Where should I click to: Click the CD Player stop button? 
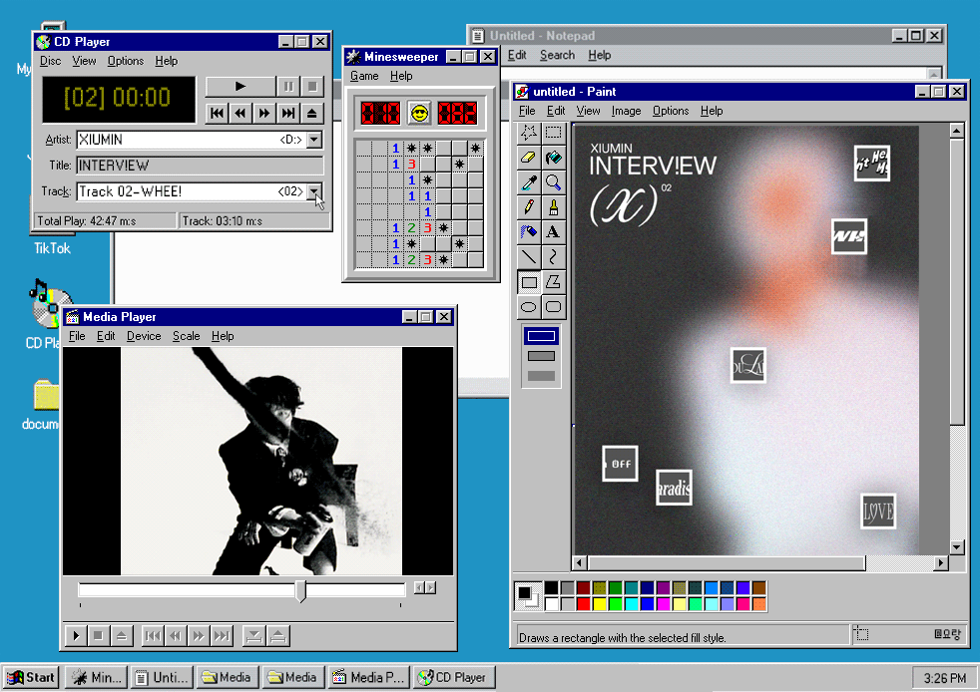point(312,86)
